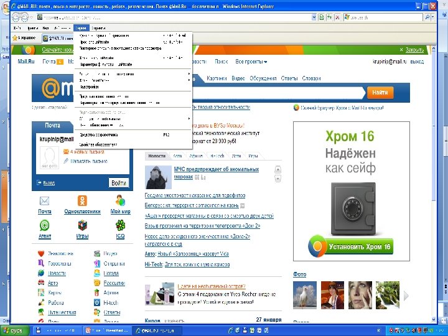The width and height of the screenshot is (448, 336).
Task: Click the Афиша icon
Action: pyautogui.click(x=97, y=292)
